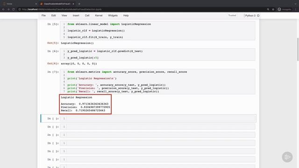Open the Incognito profile indicator
This screenshot has height=168, width=299.
(285, 9)
